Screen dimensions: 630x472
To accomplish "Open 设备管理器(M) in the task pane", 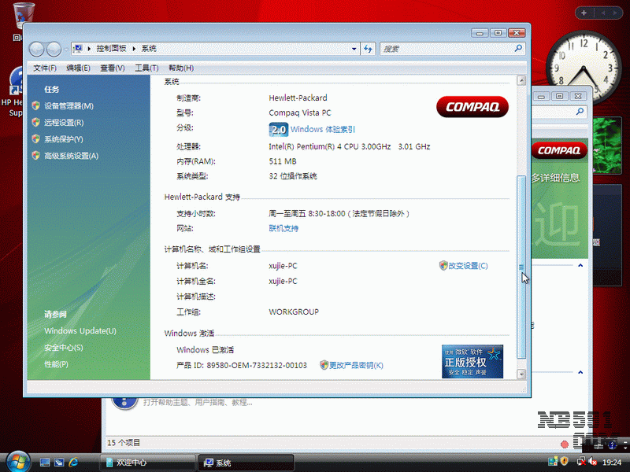I will (x=69, y=106).
